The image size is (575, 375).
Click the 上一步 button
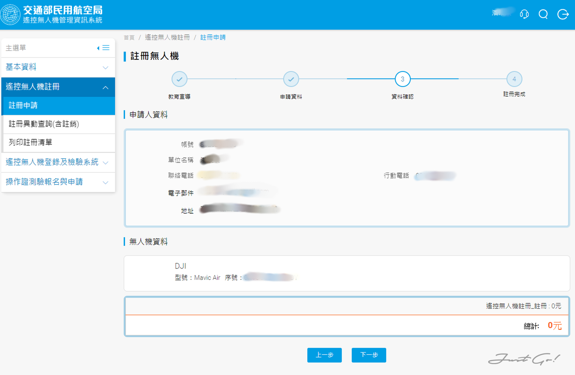pos(324,355)
